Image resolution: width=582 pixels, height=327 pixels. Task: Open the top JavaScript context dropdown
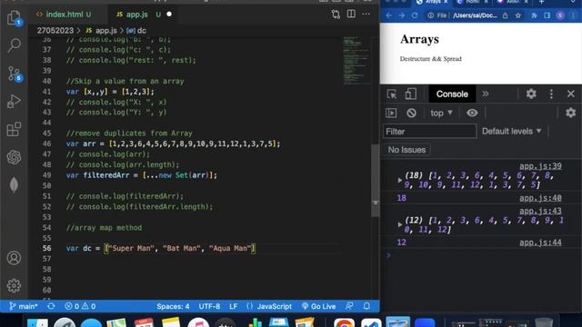pyautogui.click(x=441, y=113)
